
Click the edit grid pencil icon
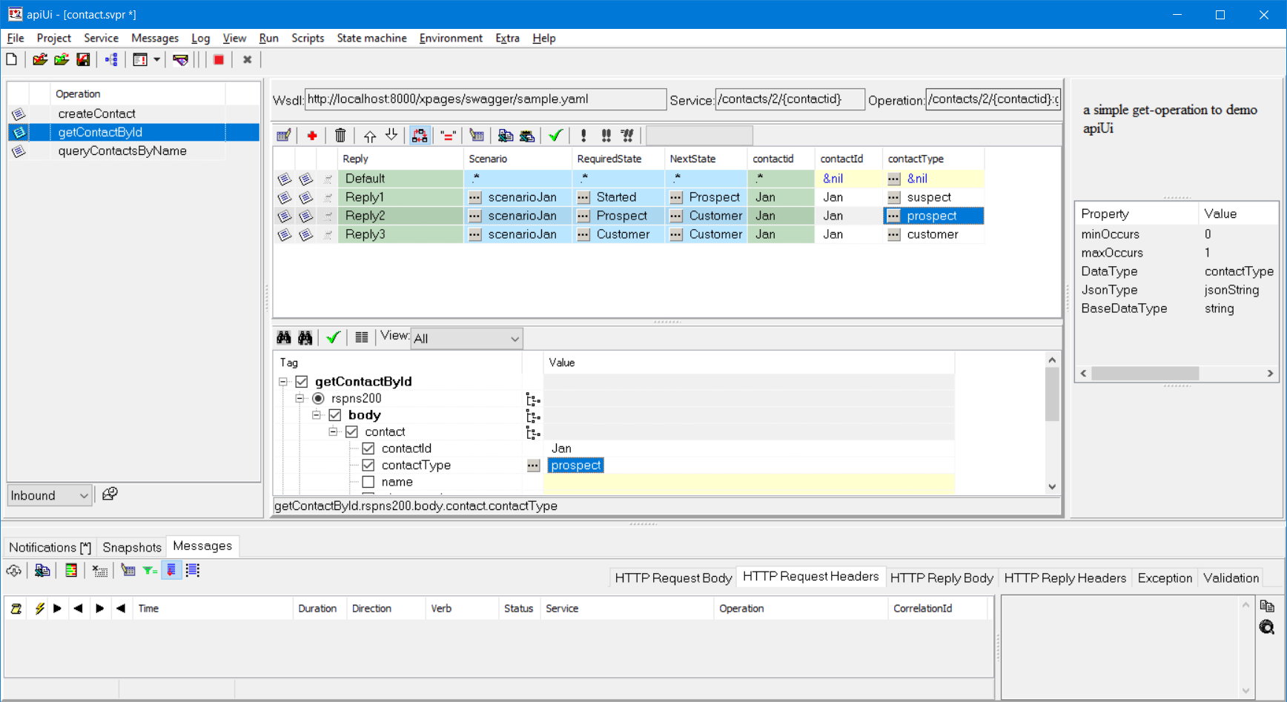284,136
